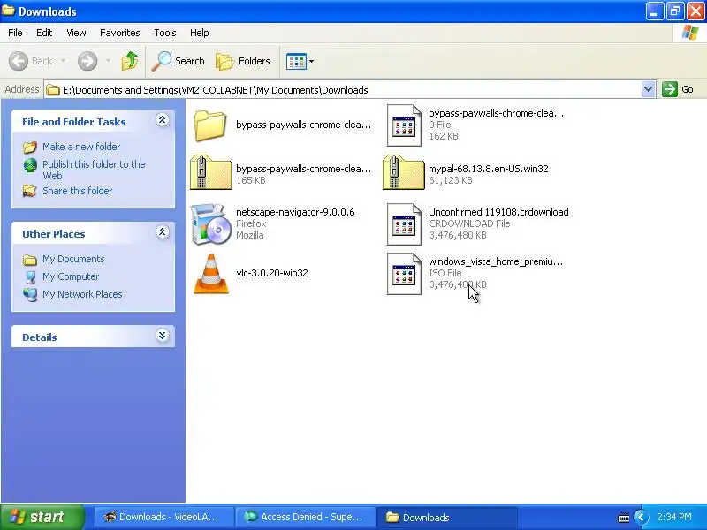The width and height of the screenshot is (707, 530).
Task: Click the Unconfirmed 119108.crdownload file name
Action: [498, 212]
